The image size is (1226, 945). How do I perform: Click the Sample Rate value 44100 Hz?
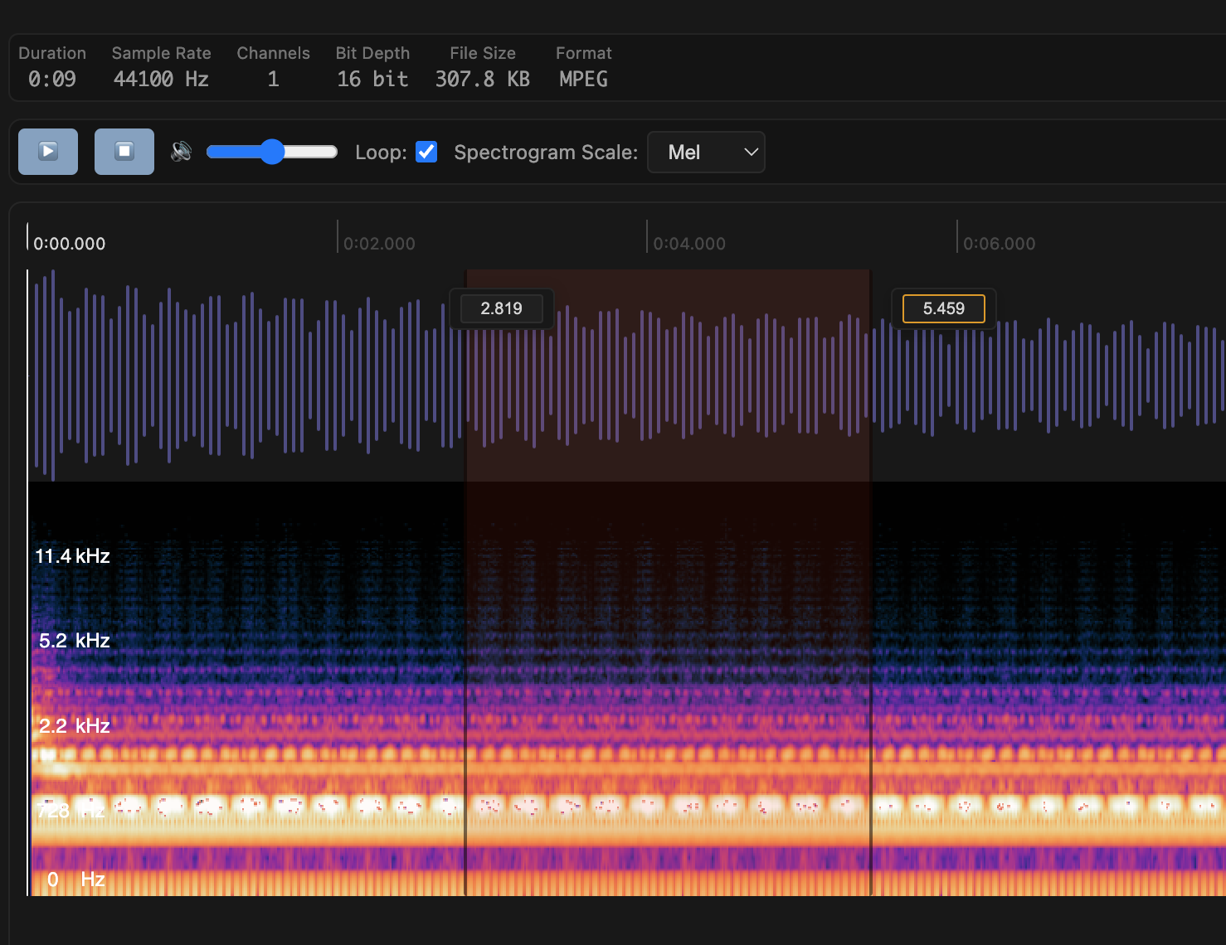pyautogui.click(x=161, y=80)
